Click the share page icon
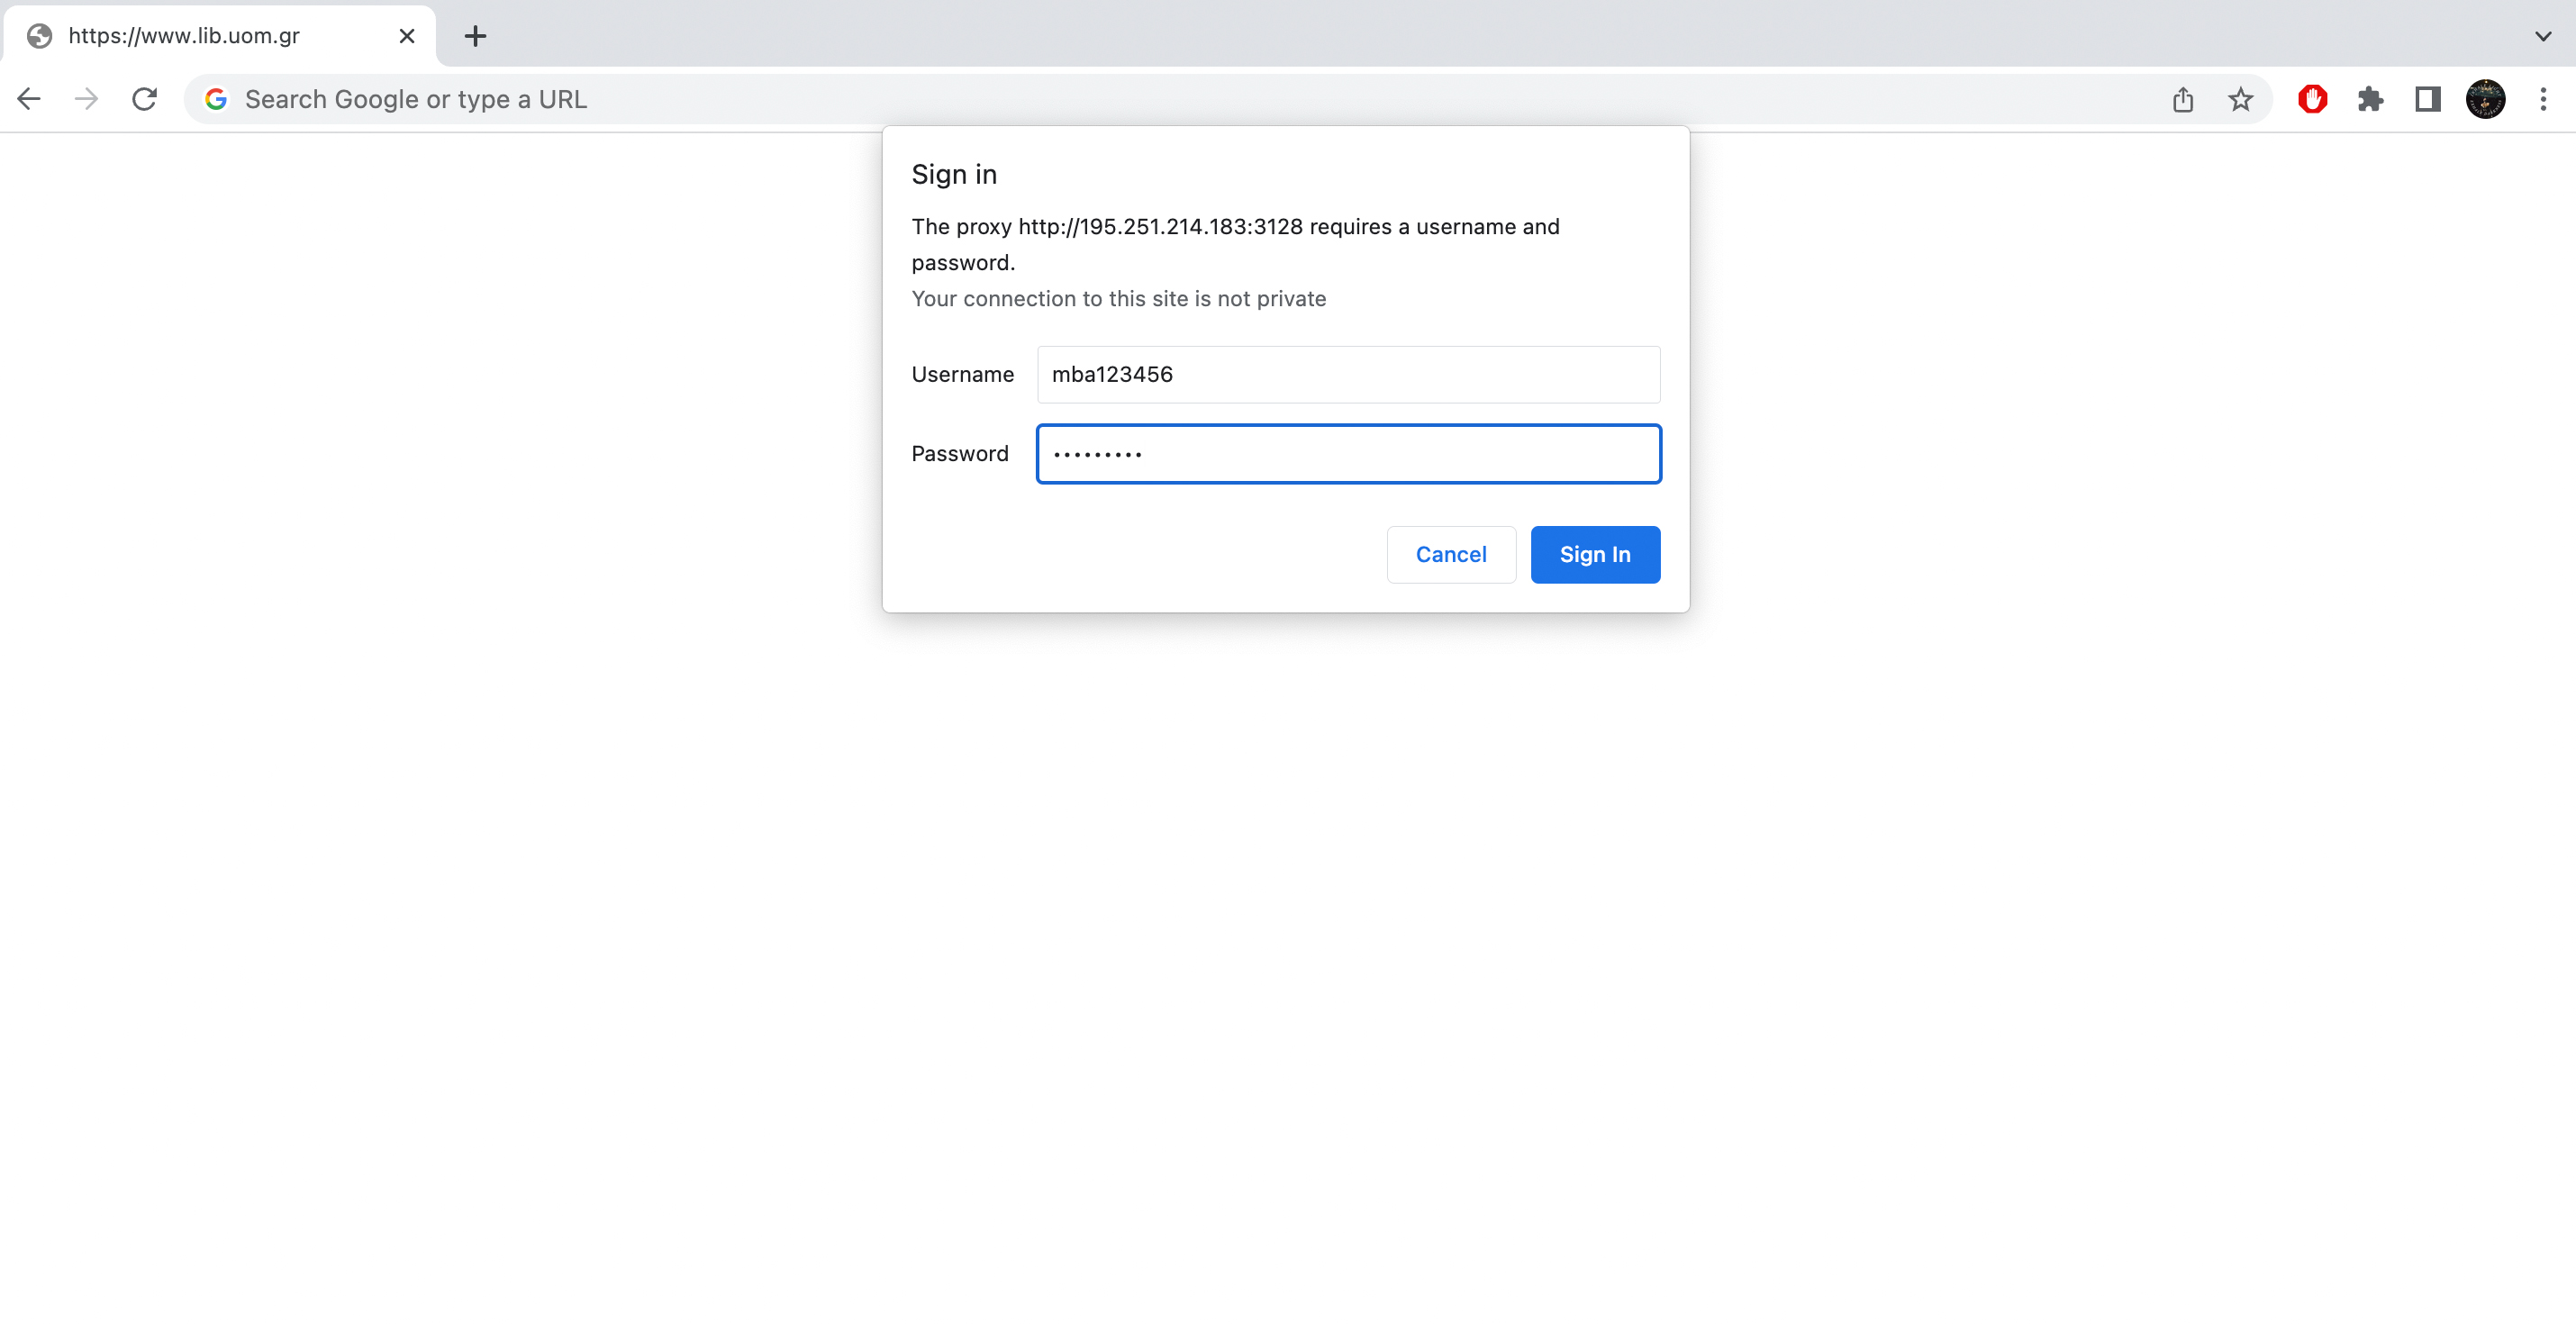 tap(2183, 99)
